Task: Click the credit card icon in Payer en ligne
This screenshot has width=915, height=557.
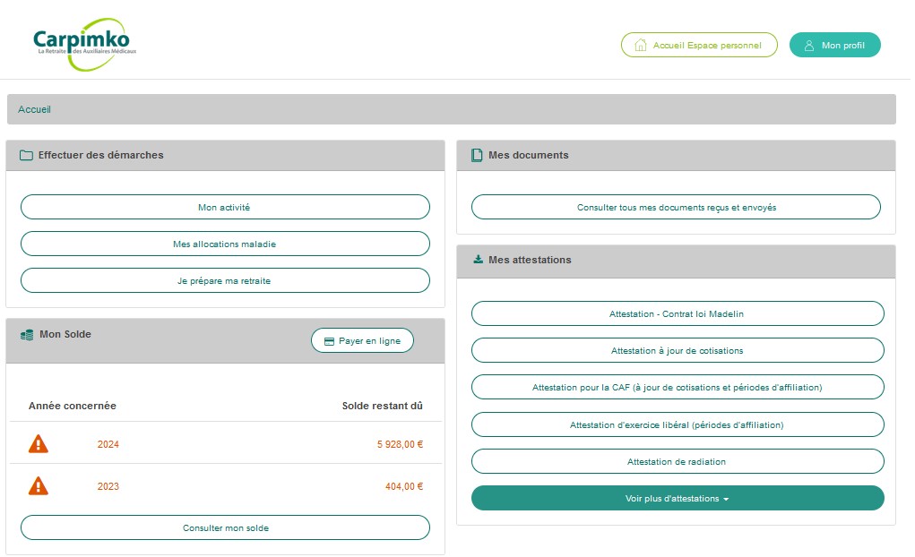Action: (x=329, y=341)
